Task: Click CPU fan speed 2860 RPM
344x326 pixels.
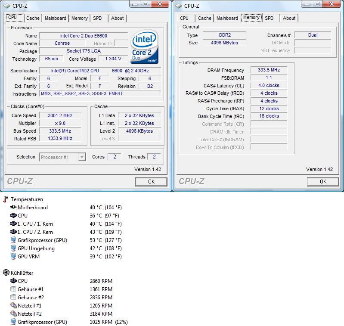Action: [101, 281]
